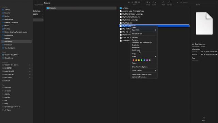Open Tips Red Giant sidebar folder
The width and height of the screenshot is (218, 123).
tap(10, 48)
